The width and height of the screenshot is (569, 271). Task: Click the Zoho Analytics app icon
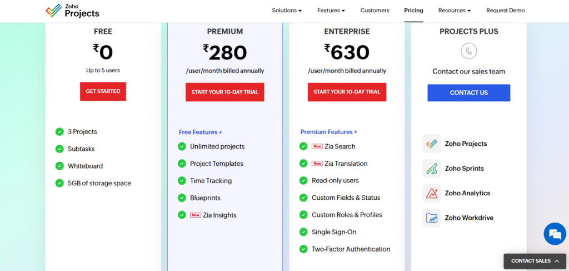(432, 193)
